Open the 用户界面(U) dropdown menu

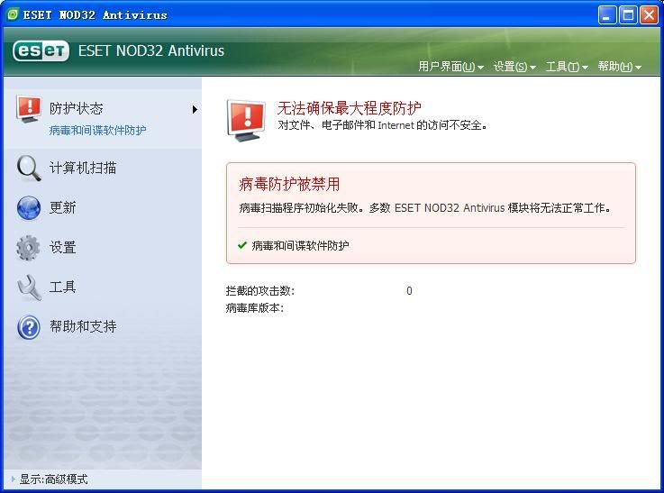450,67
